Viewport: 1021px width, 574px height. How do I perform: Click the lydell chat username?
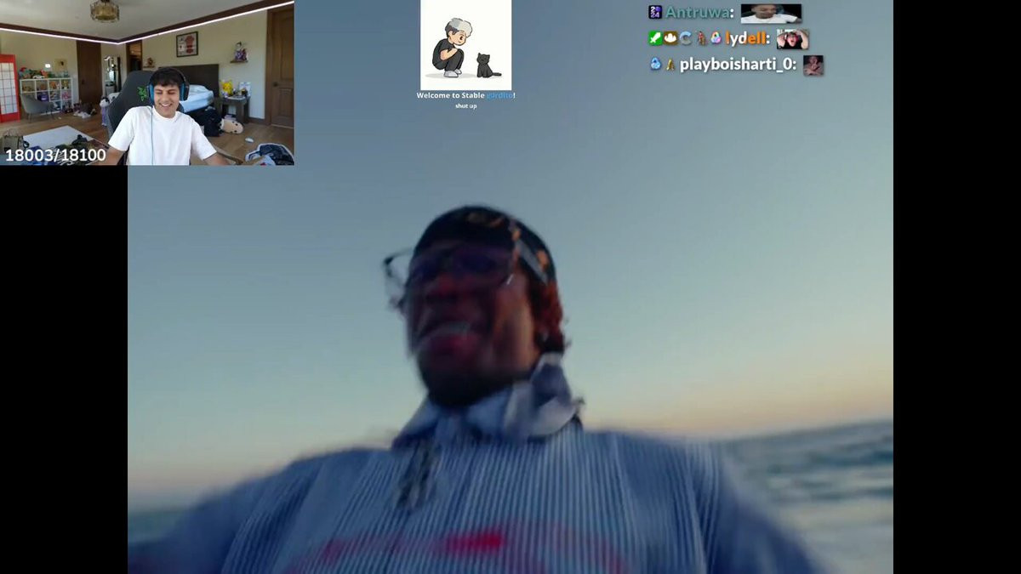click(x=745, y=38)
